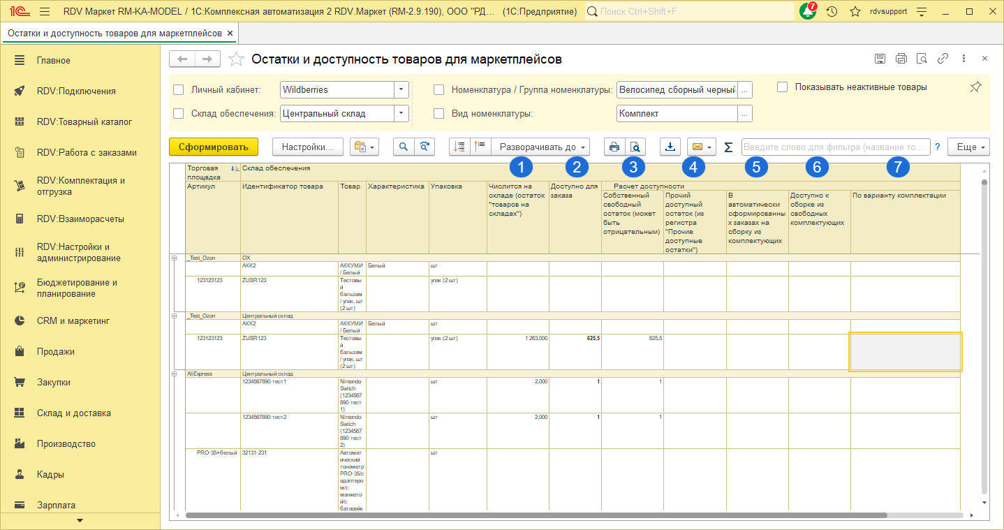Add report to favorites with star icon

click(236, 59)
